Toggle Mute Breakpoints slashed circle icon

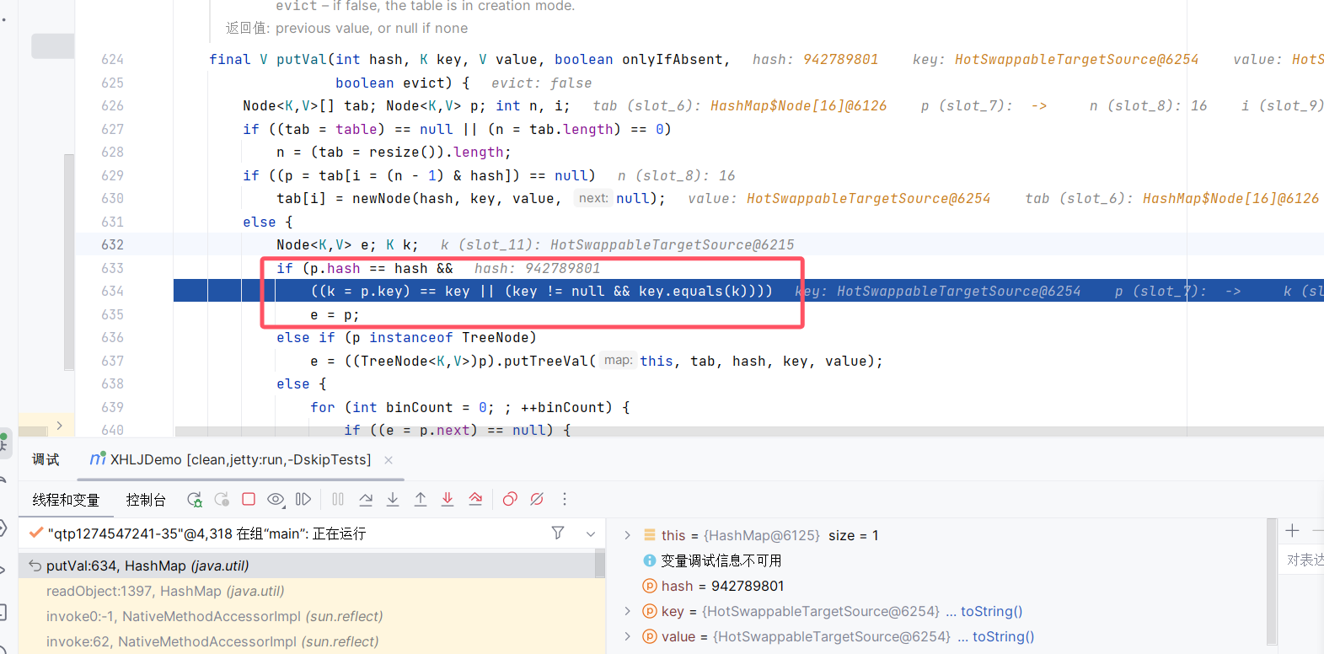pyautogui.click(x=537, y=499)
